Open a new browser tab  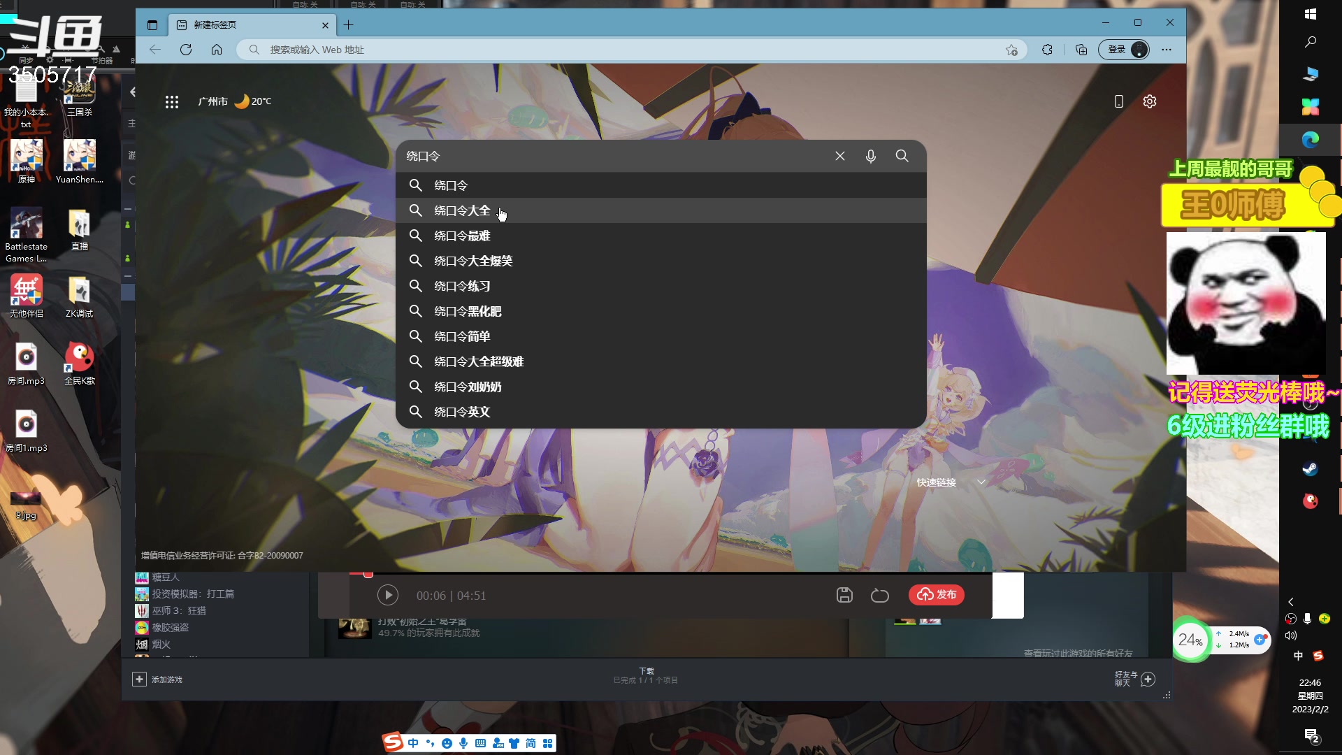pos(349,25)
